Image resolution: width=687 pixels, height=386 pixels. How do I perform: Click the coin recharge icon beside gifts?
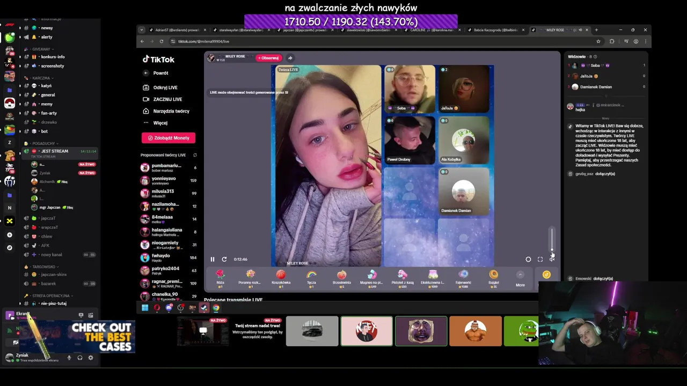tap(546, 274)
